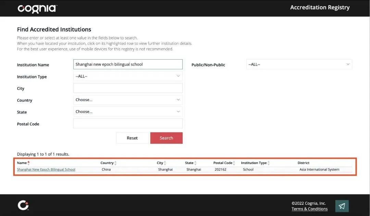Sort results by City column arrows
Viewport: 370px width, 216px height.
point(165,163)
